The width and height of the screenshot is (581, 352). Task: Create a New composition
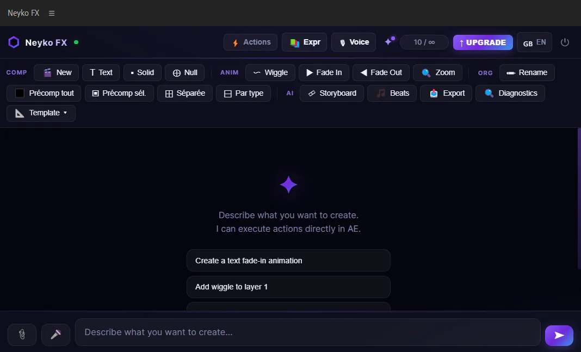point(57,72)
